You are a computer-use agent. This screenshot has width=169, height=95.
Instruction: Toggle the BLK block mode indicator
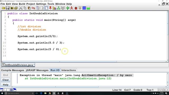pyautogui.click(x=166, y=90)
